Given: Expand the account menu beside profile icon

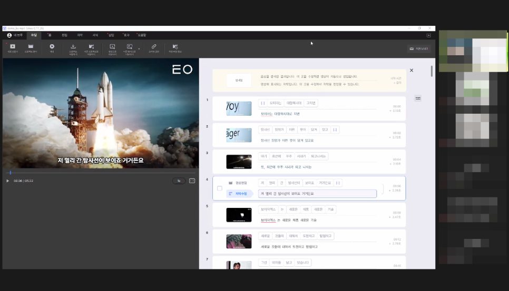Looking at the screenshot, I should coord(15,35).
